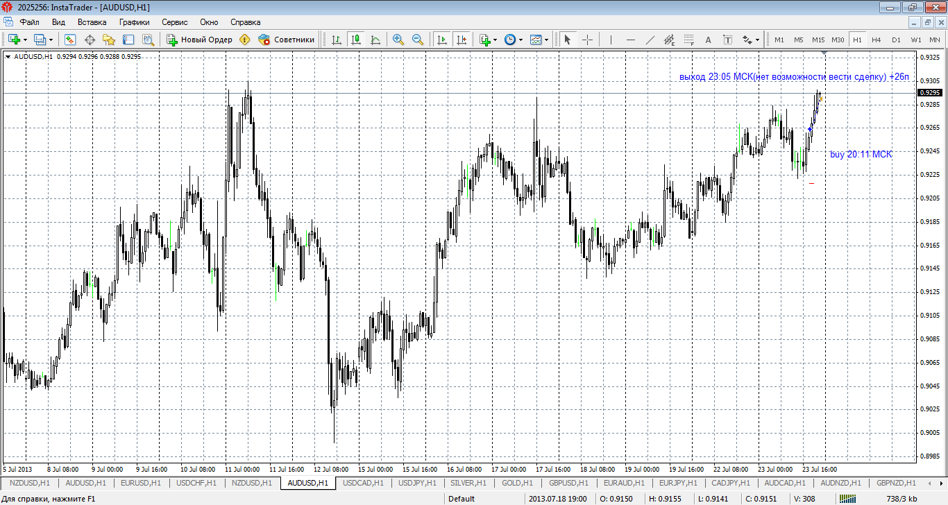
Task: Toggle chart Auto Scroll
Action: [x=441, y=40]
